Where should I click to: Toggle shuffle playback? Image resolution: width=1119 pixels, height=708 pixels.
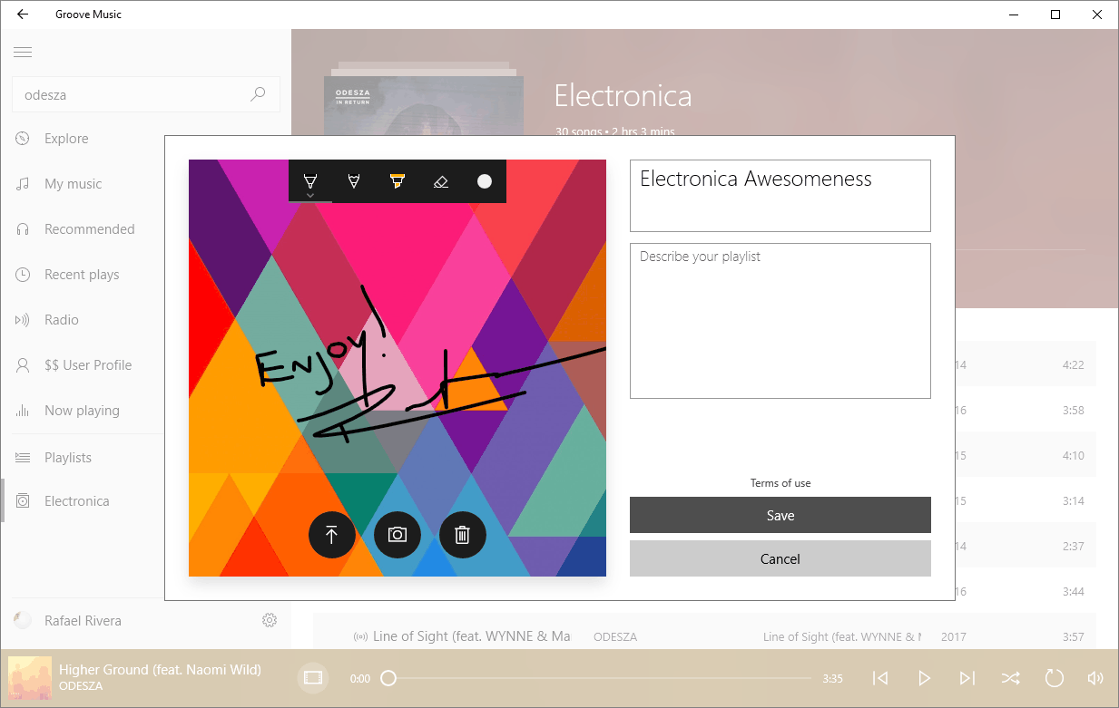(x=1010, y=678)
